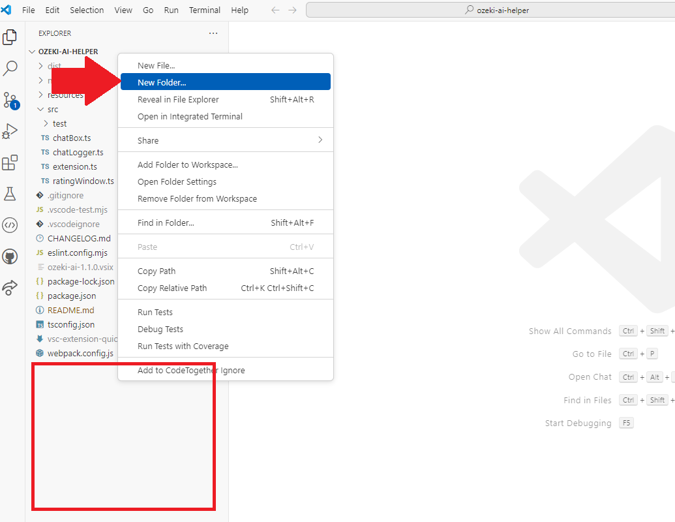Screen dimensions: 675x522
Task: Select Open Folder Settings
Action: tap(226, 182)
